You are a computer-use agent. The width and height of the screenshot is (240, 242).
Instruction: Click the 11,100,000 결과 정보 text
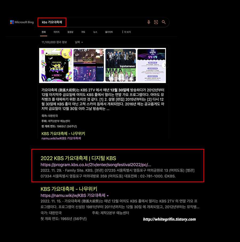54,42
